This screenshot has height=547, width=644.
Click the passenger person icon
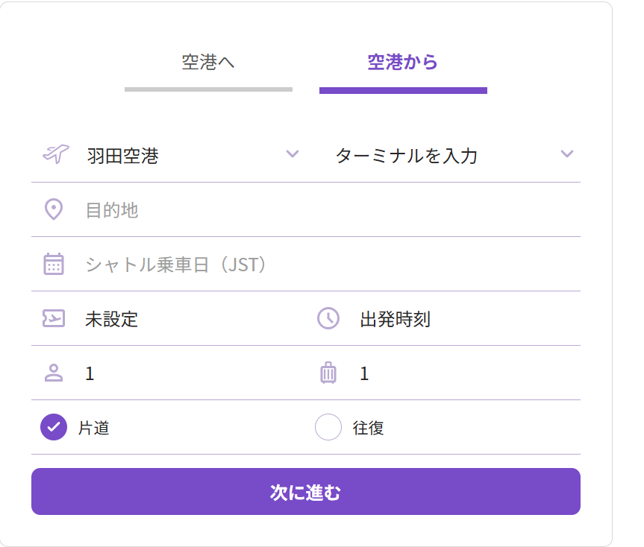pos(54,373)
